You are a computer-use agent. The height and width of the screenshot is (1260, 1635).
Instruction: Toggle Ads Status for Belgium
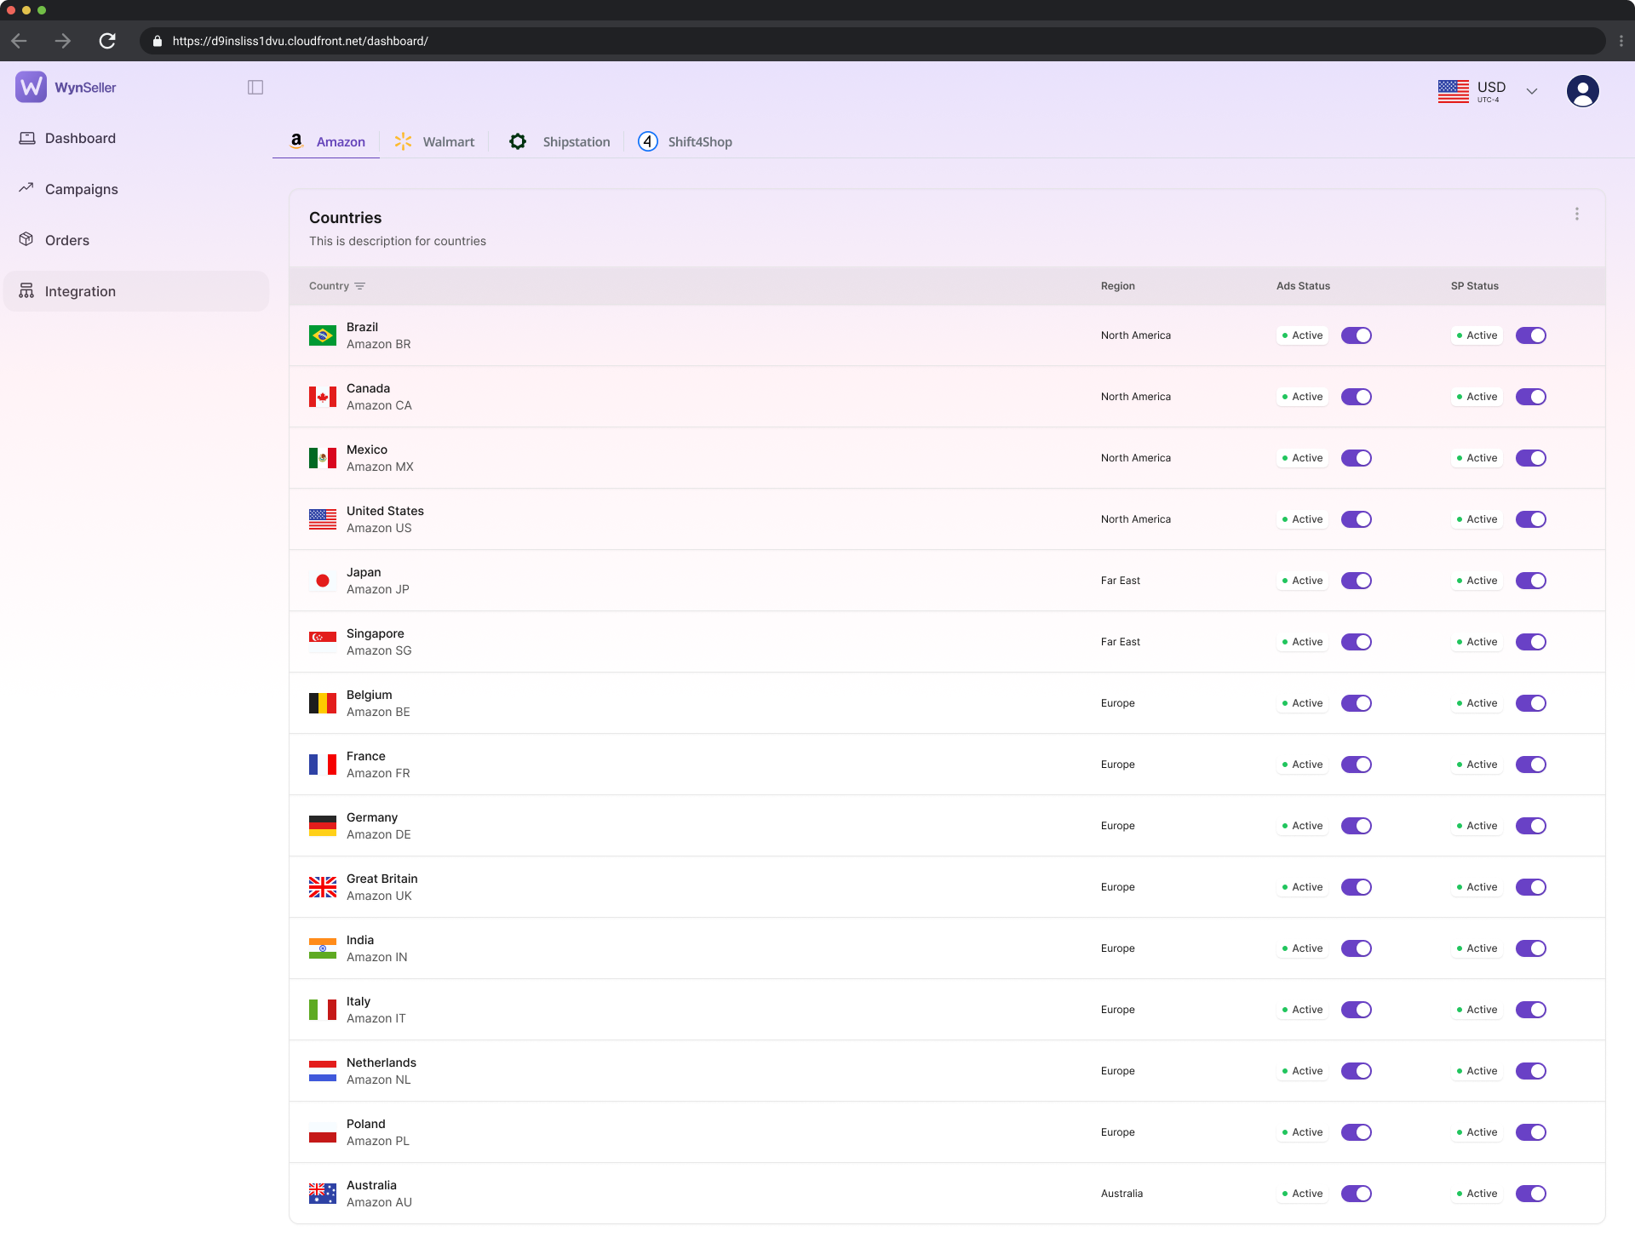click(1356, 703)
